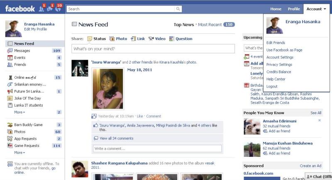The height and width of the screenshot is (180, 332).
Task: Expand More under the apps list
Action: point(20,153)
